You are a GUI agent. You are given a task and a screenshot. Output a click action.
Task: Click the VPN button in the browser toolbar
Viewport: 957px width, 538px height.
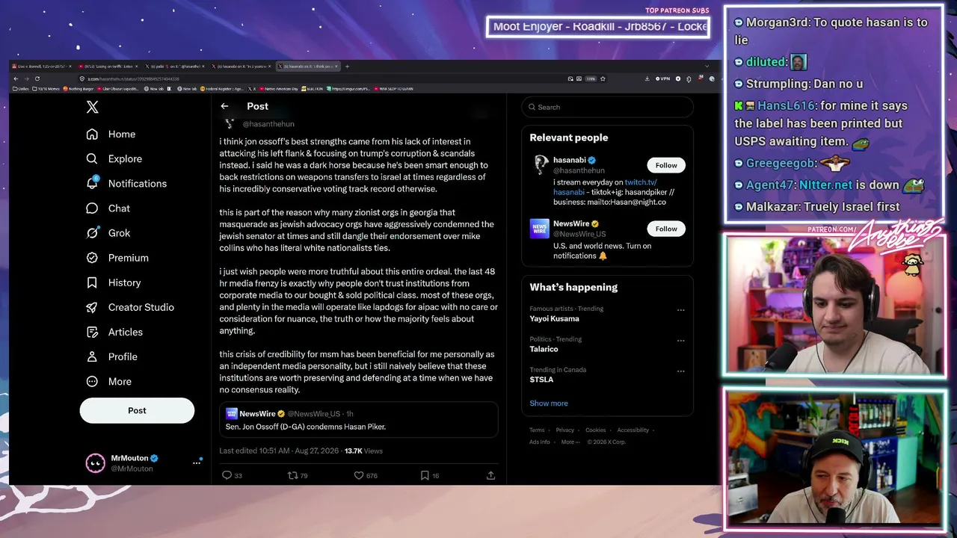click(x=662, y=78)
